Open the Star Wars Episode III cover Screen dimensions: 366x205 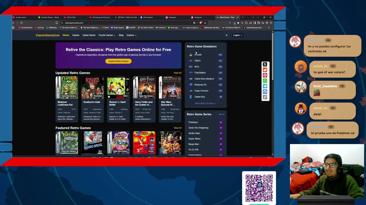tap(170, 87)
